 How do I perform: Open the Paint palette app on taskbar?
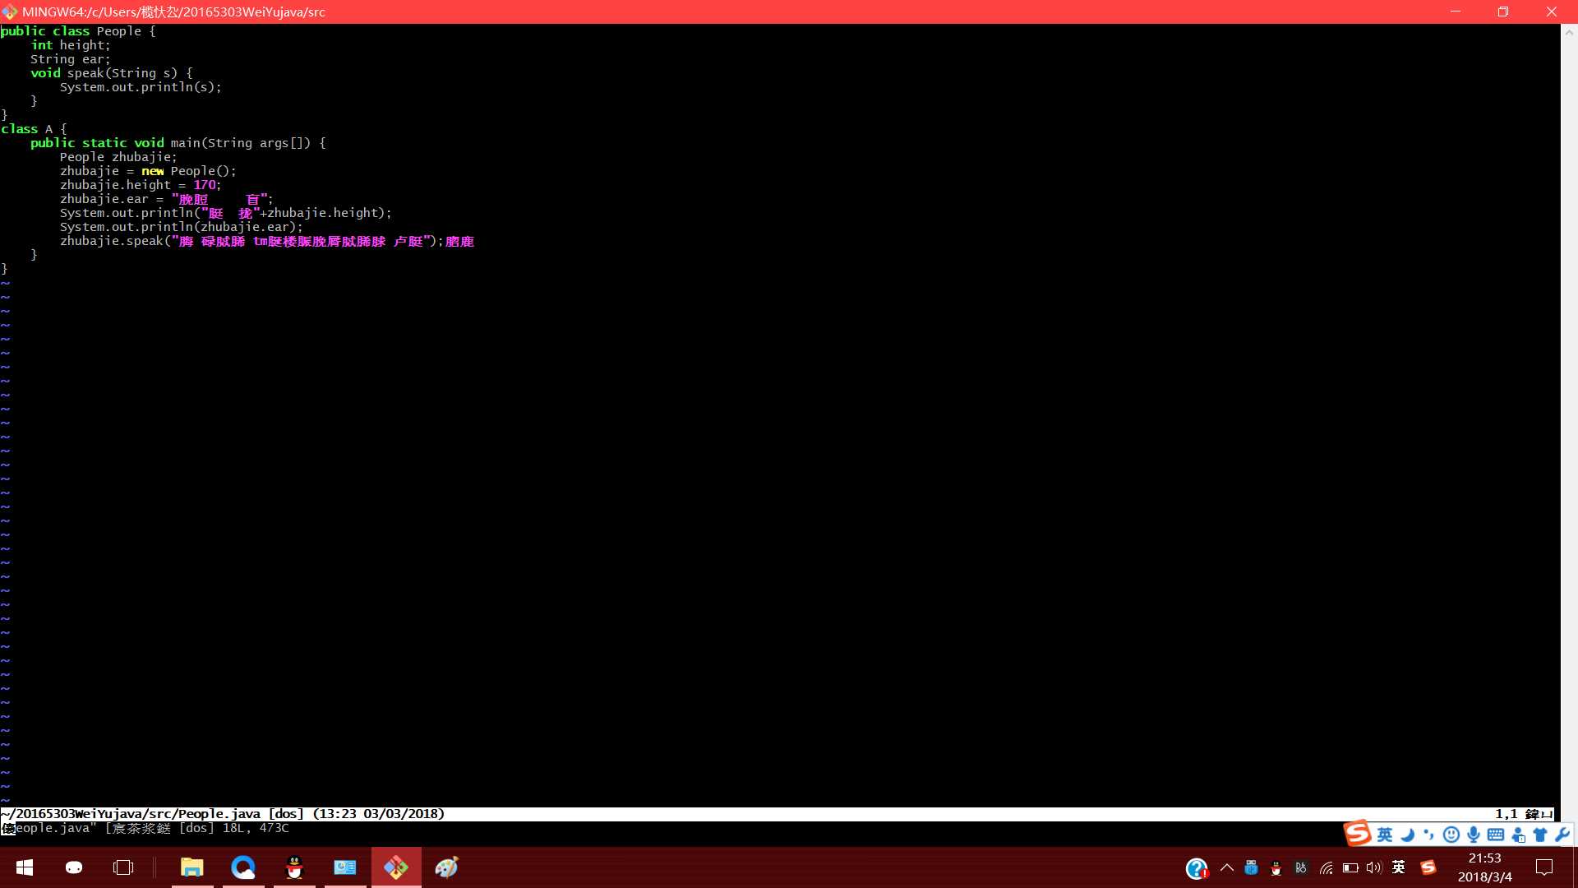(446, 867)
